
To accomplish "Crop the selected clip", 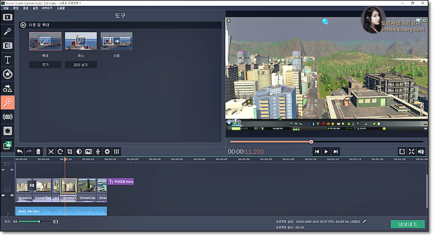I will coord(70,151).
